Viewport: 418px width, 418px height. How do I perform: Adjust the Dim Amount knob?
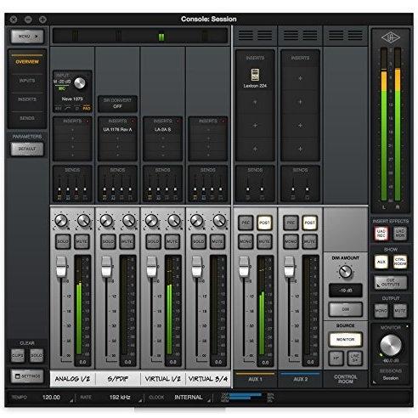345,272
